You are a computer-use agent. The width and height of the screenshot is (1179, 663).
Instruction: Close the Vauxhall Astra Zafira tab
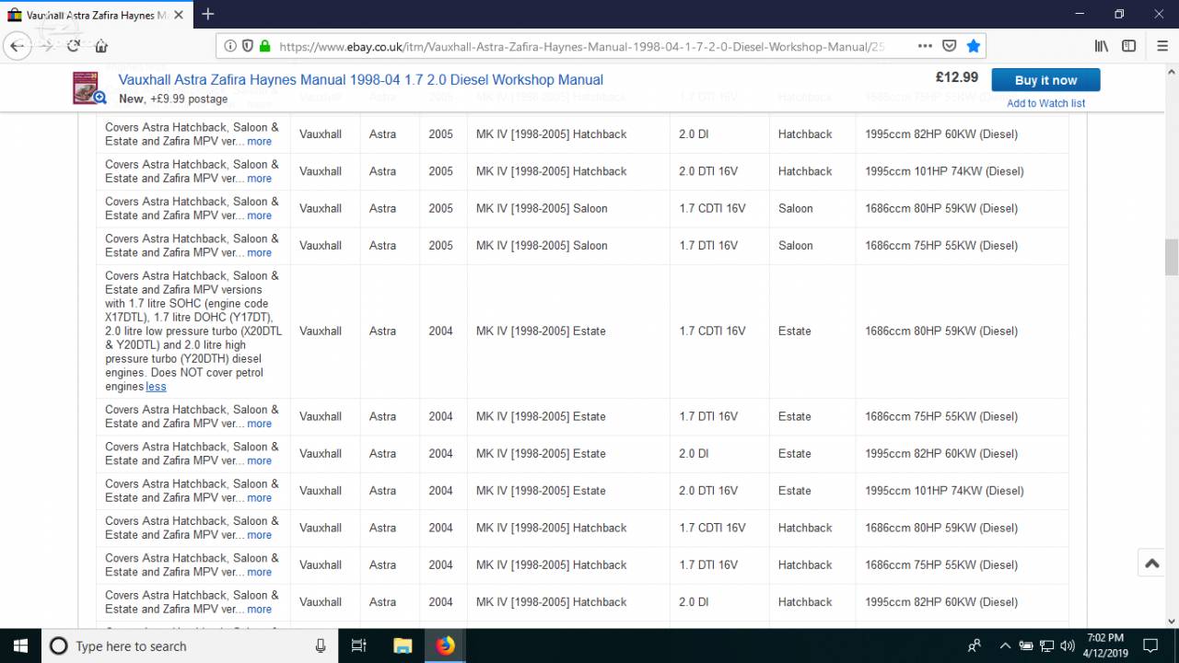click(179, 15)
